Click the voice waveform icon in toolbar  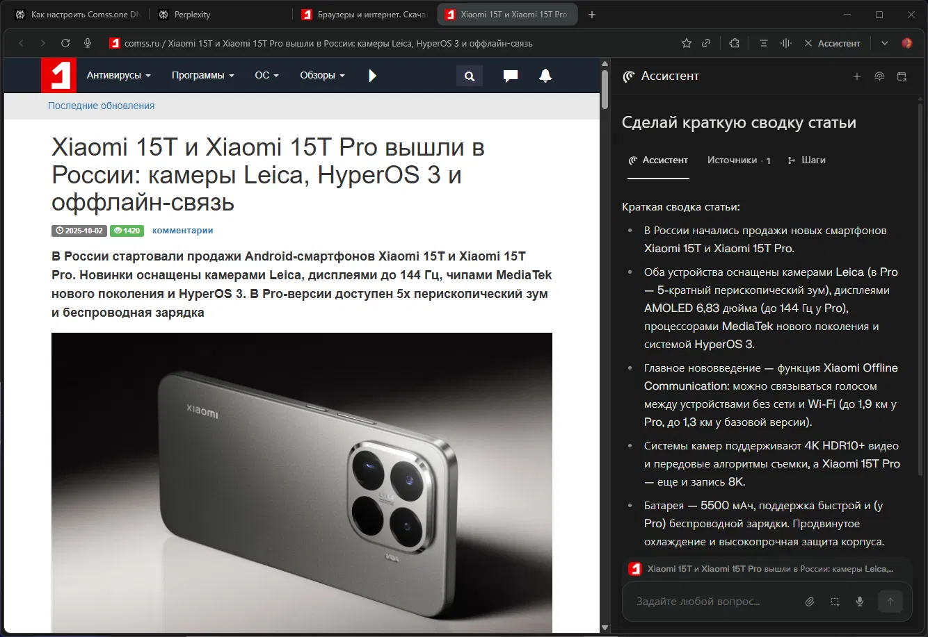coord(786,43)
